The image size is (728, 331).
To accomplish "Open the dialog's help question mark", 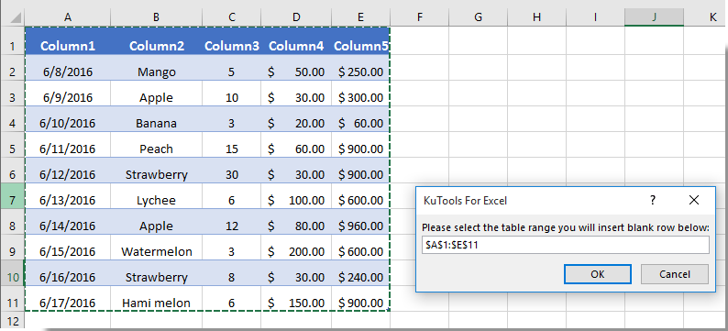I will click(653, 200).
